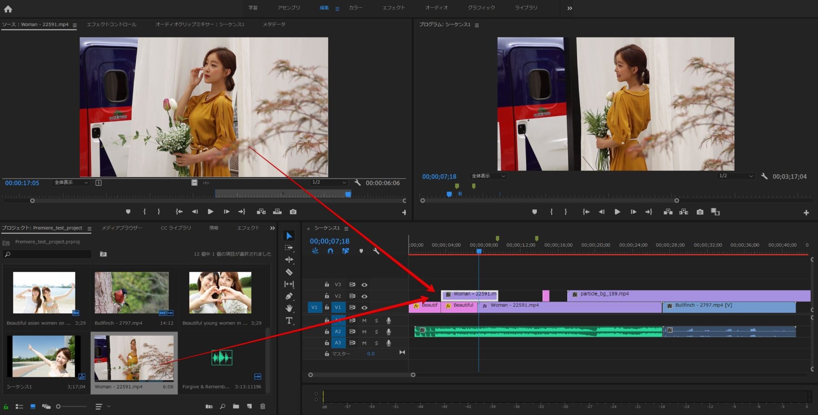Select the Razor tool in the toolbar
818x415 pixels.
[x=289, y=272]
